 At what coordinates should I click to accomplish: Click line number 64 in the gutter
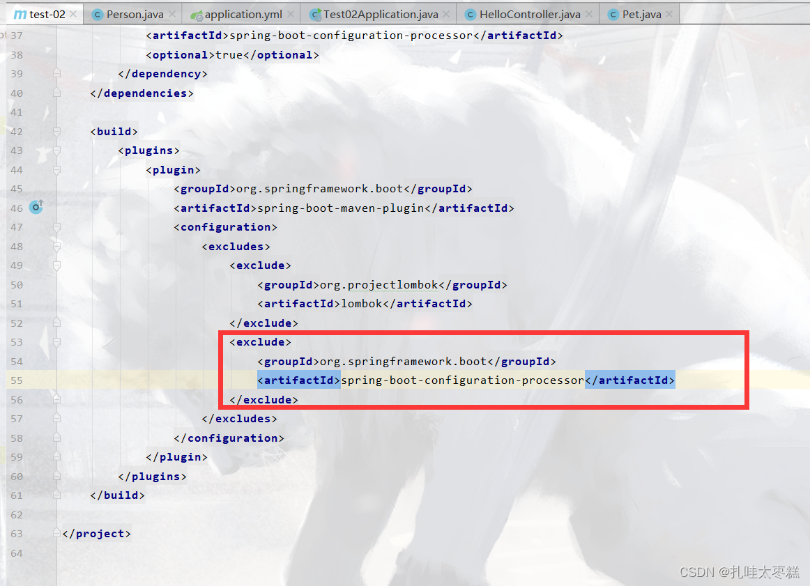17,553
